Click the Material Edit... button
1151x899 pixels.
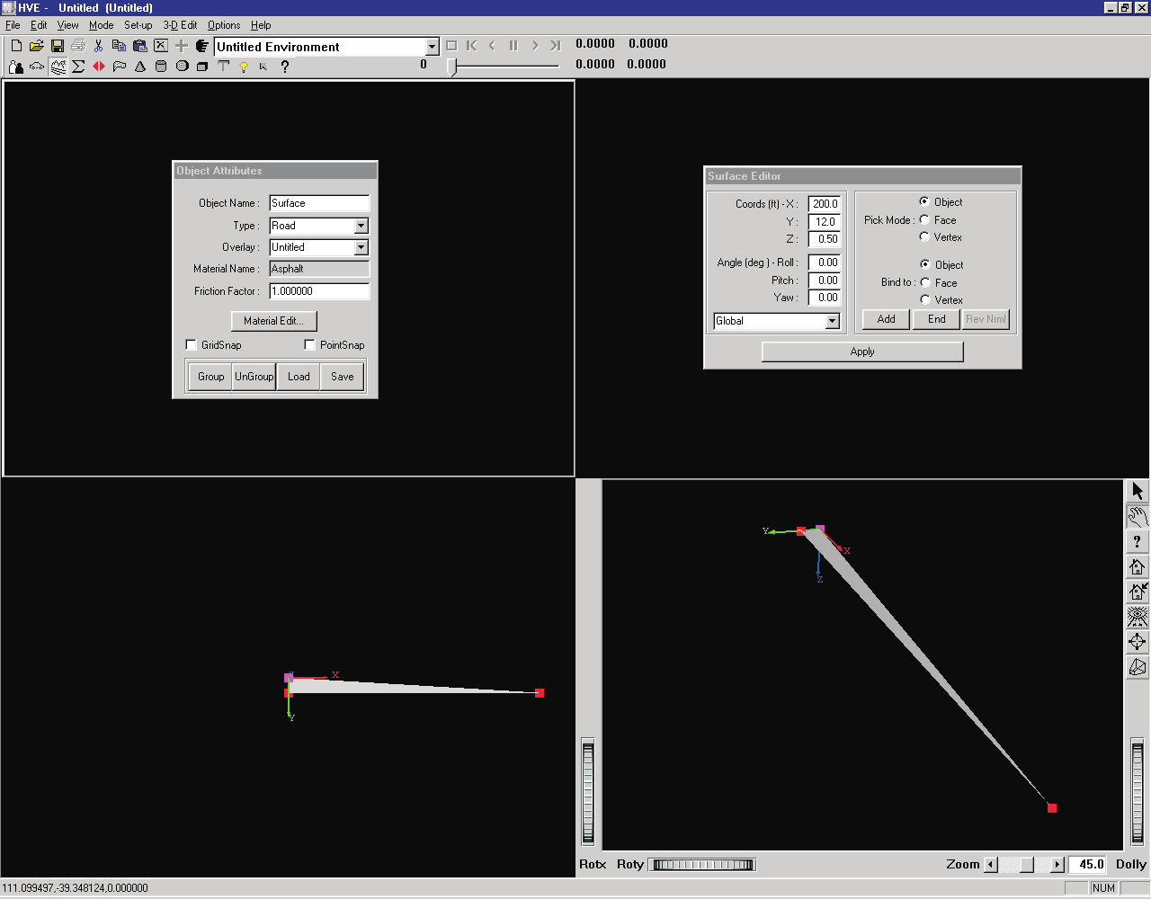pyautogui.click(x=274, y=321)
